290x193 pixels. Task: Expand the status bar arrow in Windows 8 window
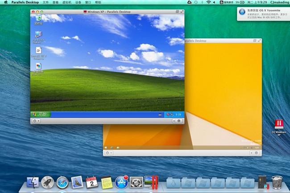[x=251, y=153]
